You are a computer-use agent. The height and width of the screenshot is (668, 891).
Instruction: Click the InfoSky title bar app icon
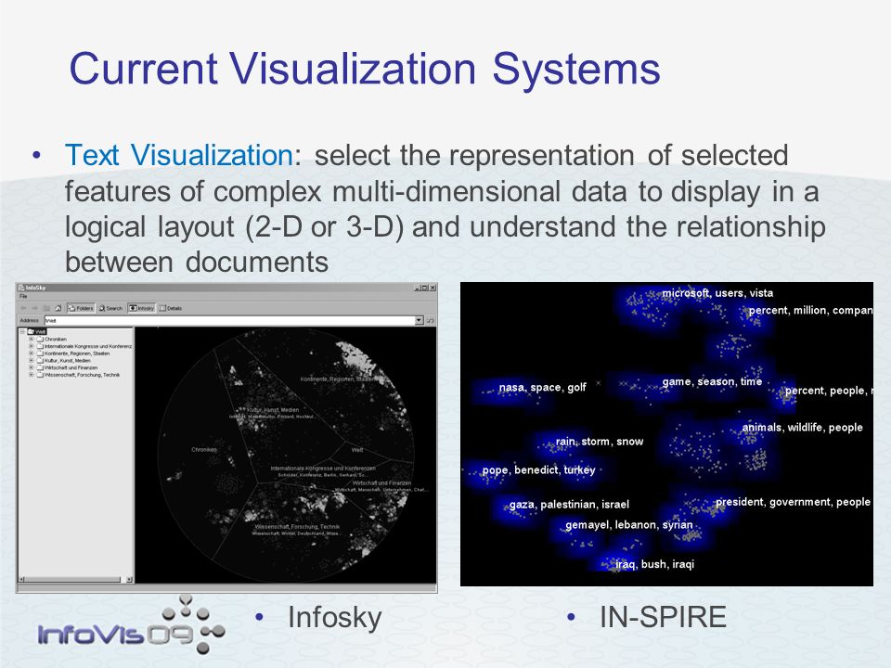click(x=20, y=288)
